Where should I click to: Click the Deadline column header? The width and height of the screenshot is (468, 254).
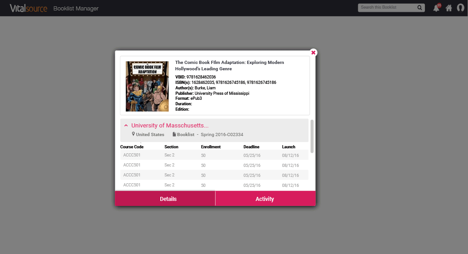[251, 147]
